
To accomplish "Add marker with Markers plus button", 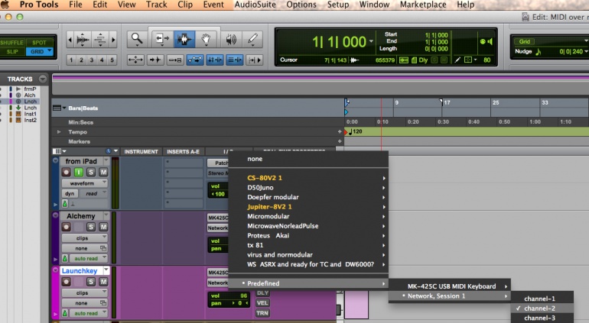I will pos(340,141).
